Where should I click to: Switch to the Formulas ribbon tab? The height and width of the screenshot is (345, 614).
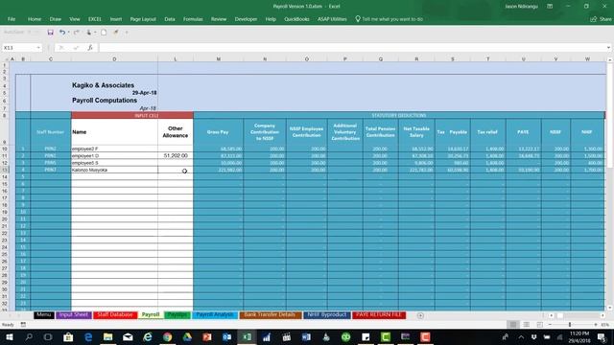coord(193,19)
